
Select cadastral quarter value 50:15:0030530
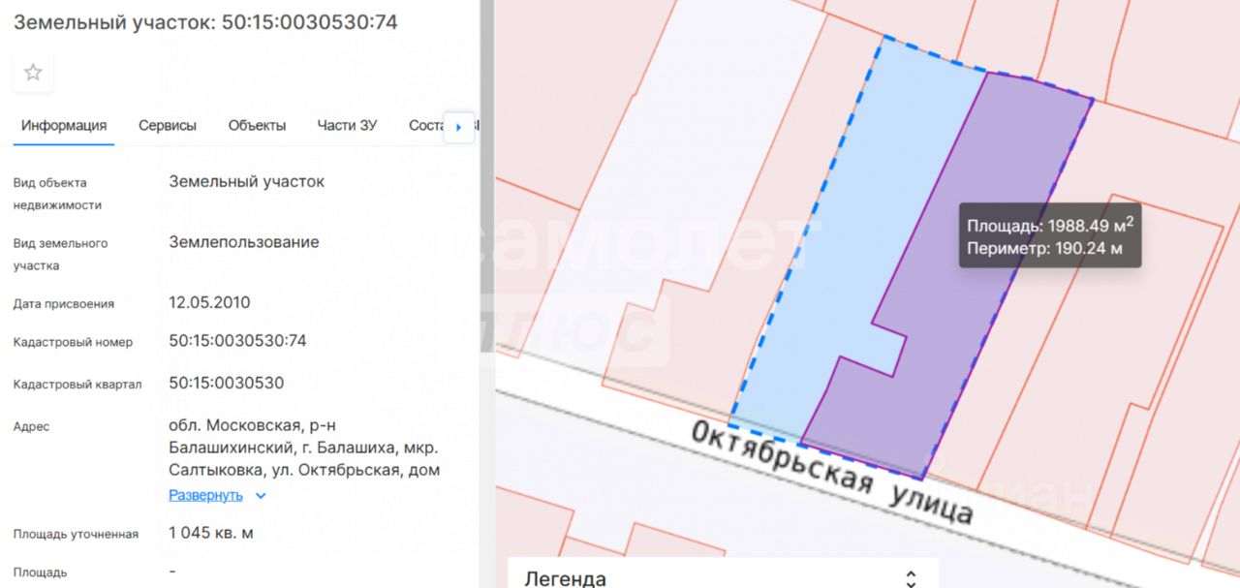[227, 383]
